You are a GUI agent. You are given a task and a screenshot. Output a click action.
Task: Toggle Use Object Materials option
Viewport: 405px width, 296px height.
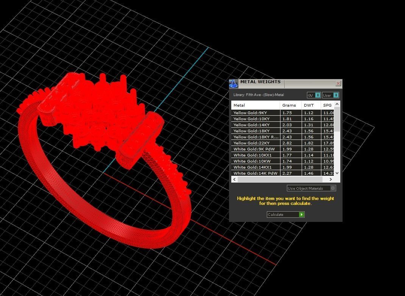311,188
